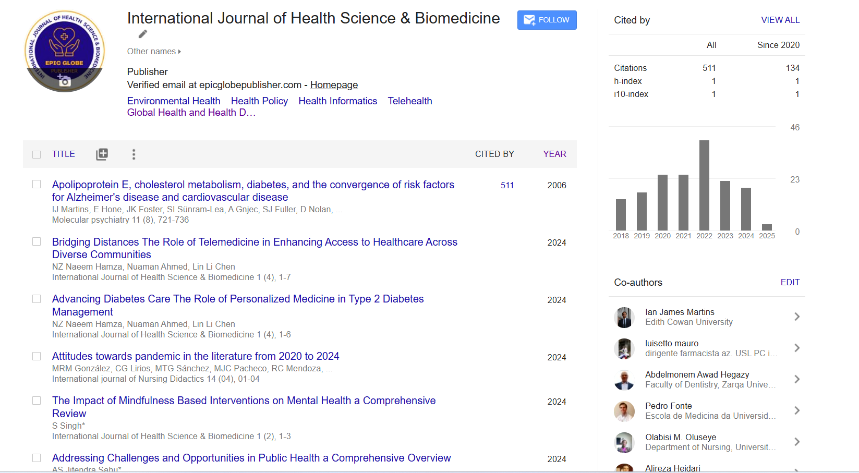Check the Attitudes towards pandemic article checkbox
Screen dimensions: 859x473
tap(37, 356)
